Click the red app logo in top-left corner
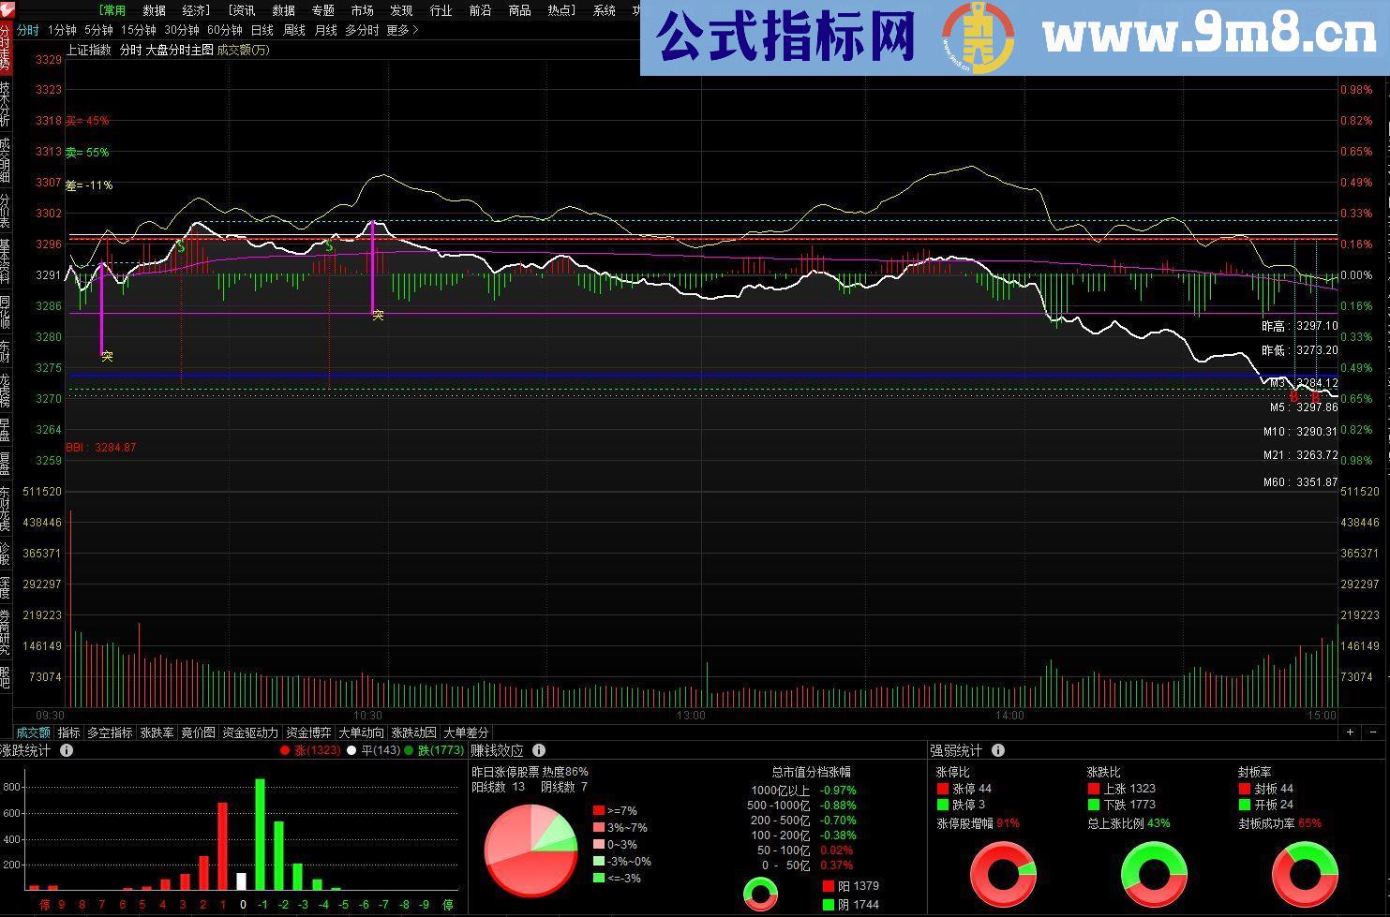This screenshot has width=1390, height=917. click(x=10, y=10)
